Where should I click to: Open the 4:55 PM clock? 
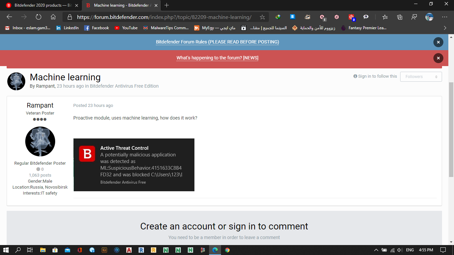click(x=426, y=250)
